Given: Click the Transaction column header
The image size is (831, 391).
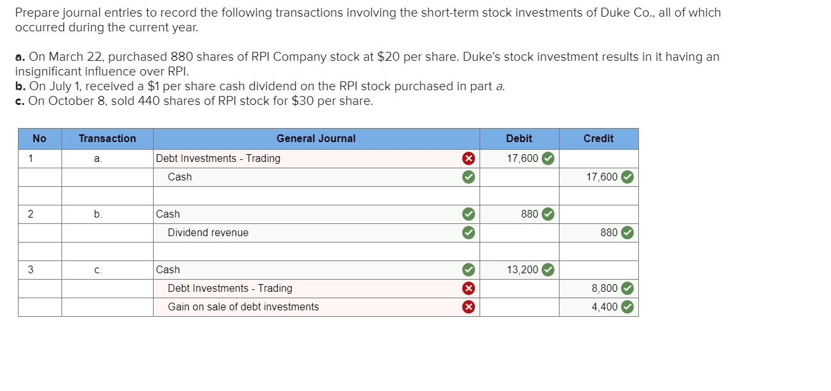Looking at the screenshot, I should pos(108,139).
